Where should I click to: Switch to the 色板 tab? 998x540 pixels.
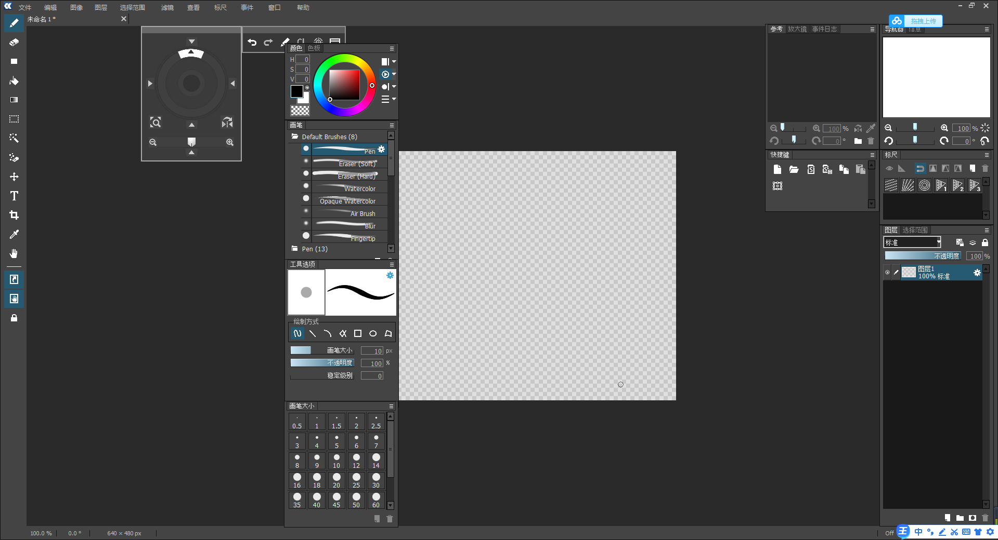click(314, 48)
